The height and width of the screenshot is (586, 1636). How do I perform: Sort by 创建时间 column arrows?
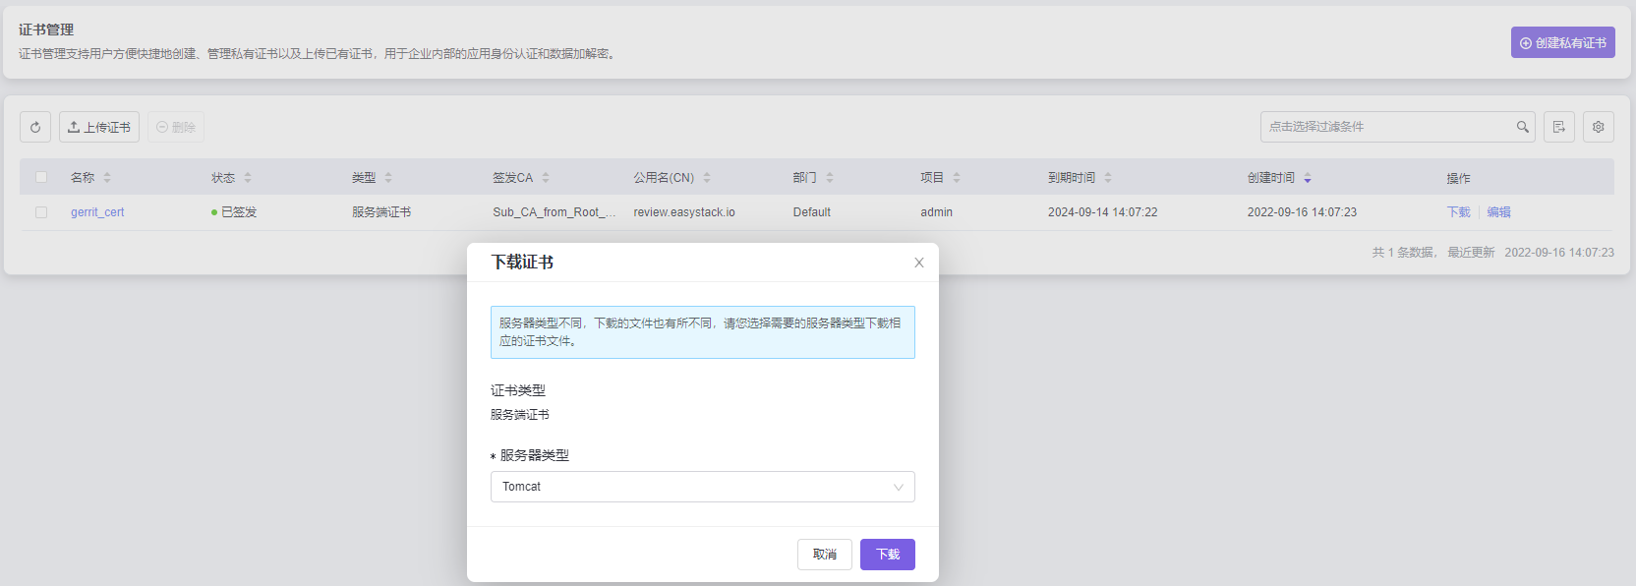tap(1307, 178)
